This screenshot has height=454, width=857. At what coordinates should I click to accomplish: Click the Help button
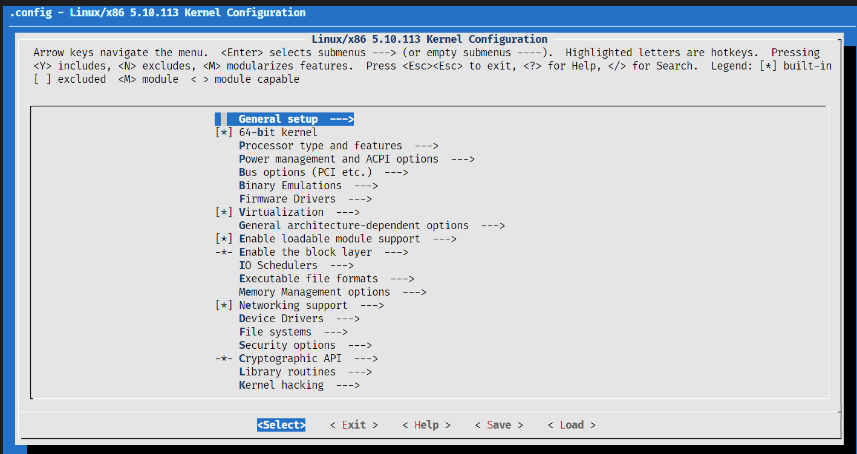(x=426, y=425)
